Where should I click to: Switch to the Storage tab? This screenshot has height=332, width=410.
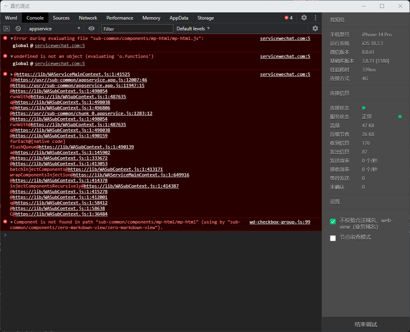205,18
